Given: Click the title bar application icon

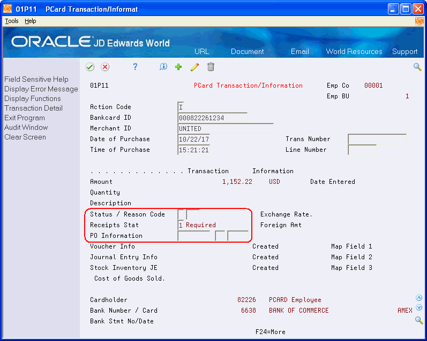Looking at the screenshot, I should tap(8, 9).
